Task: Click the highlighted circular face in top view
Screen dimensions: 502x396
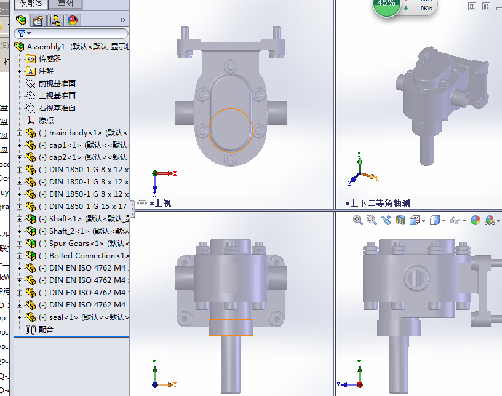Action: pos(231,130)
